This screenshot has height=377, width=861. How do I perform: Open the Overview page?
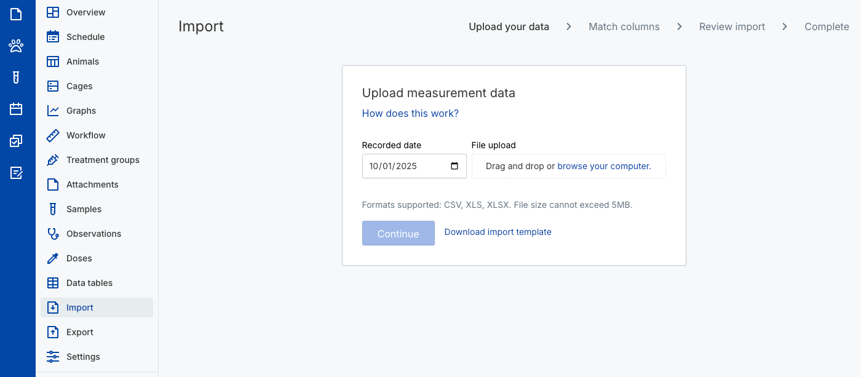click(85, 12)
